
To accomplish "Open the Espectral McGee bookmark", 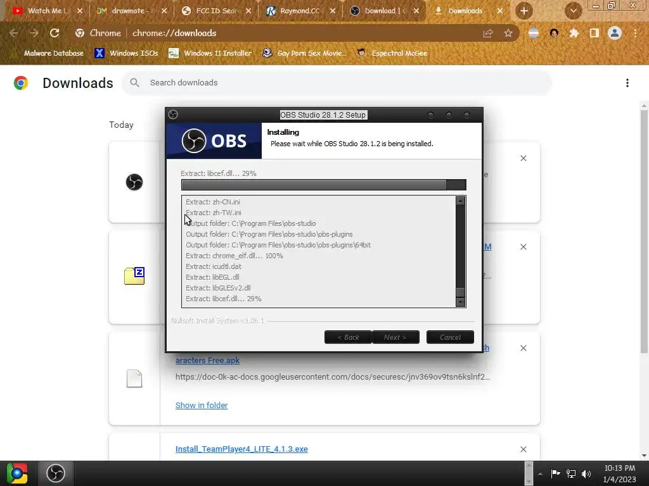I will 392,53.
